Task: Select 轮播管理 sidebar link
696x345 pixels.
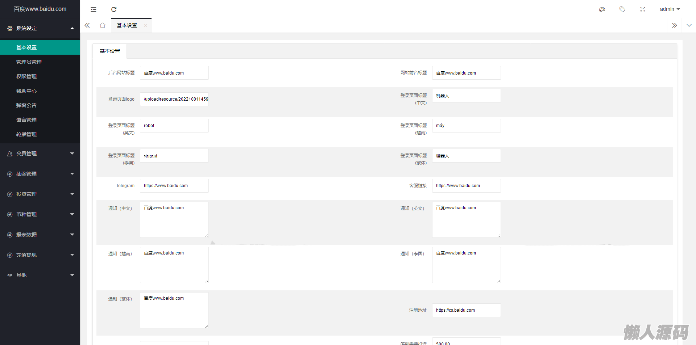Action: [x=26, y=134]
